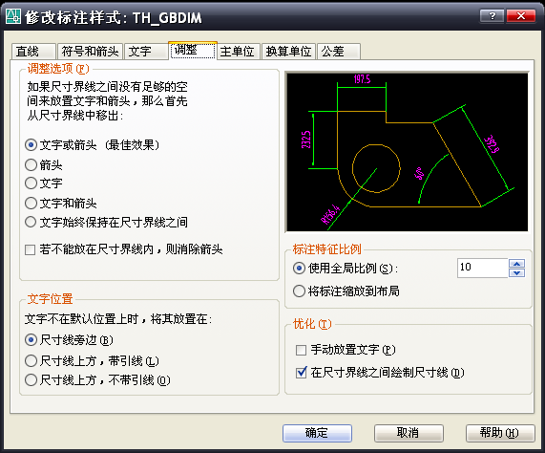Click the dimension style preview image
545x453 pixels.
[407, 152]
